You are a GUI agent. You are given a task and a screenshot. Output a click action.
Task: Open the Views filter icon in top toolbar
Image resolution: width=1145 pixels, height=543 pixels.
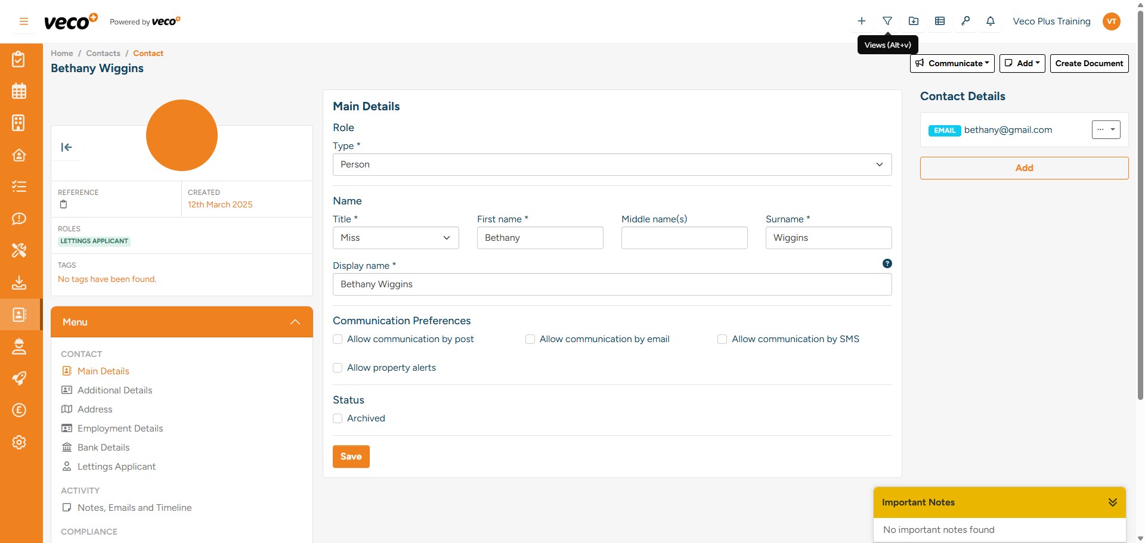[x=887, y=21]
